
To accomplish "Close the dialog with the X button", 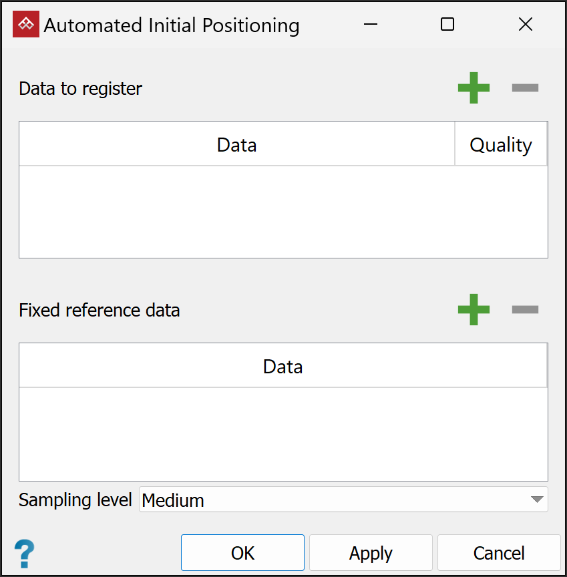I will [x=525, y=25].
